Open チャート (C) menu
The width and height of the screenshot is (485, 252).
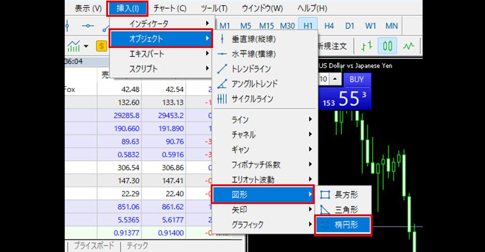coord(170,8)
